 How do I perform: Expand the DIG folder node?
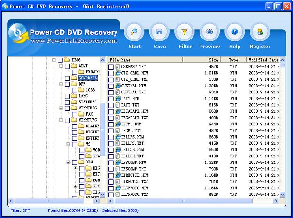75,168
